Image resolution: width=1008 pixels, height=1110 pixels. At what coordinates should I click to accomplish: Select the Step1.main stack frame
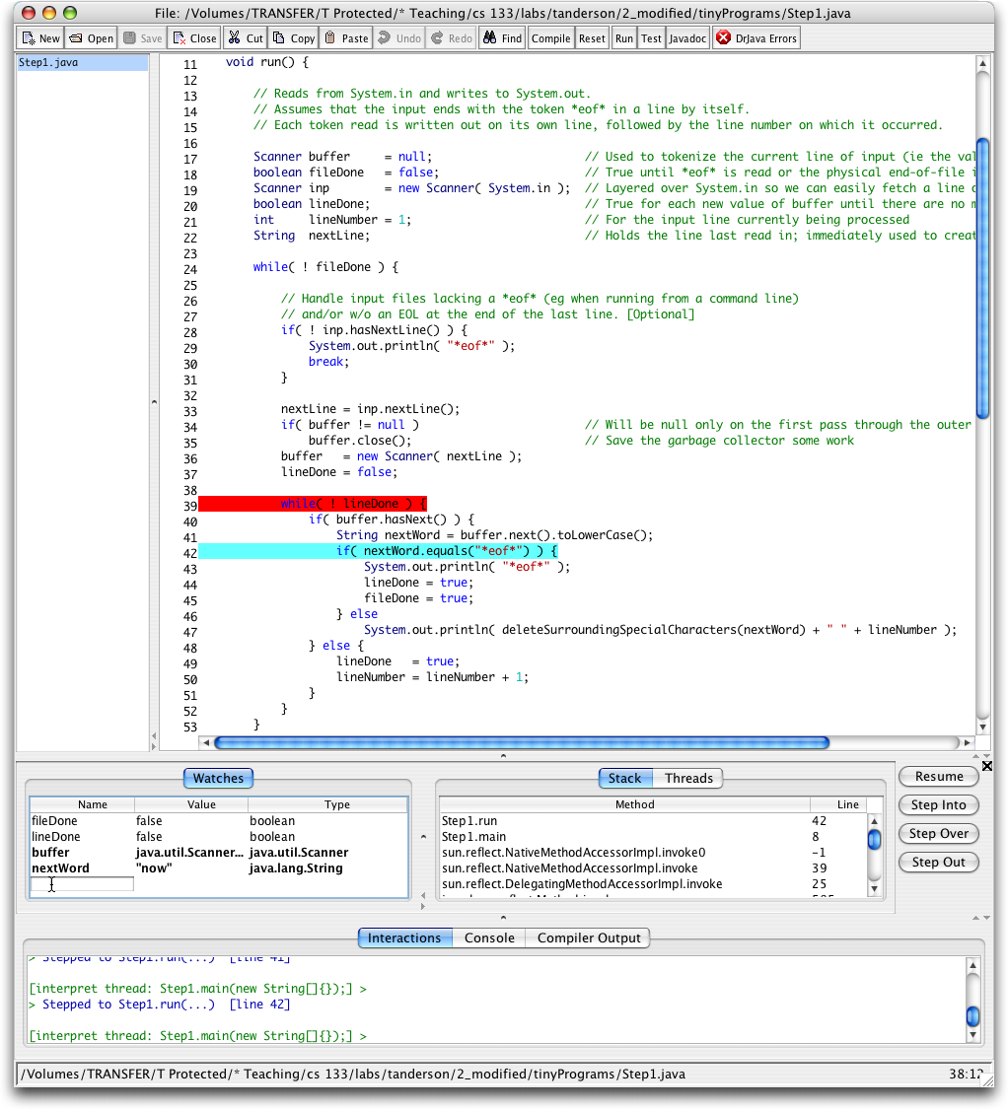(653, 836)
